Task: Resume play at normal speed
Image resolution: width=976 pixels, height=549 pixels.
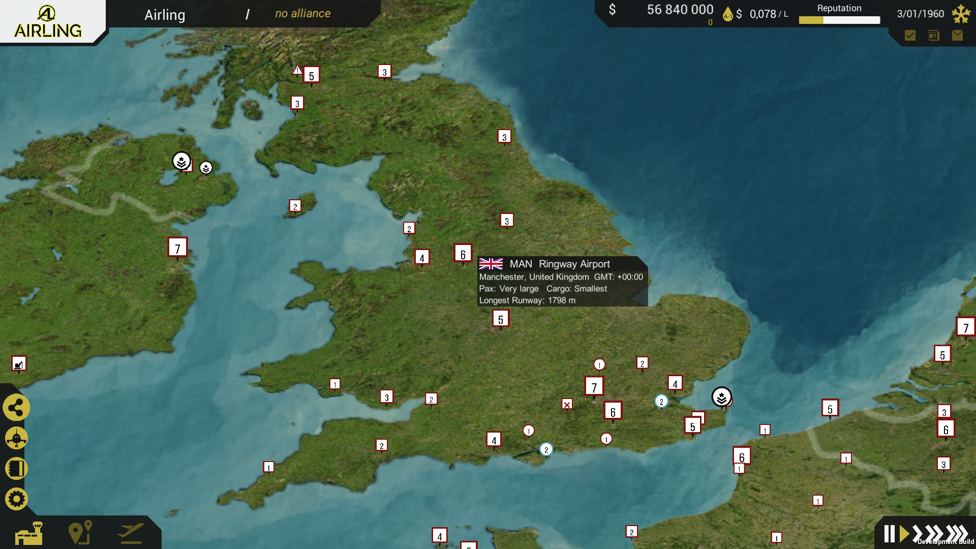Action: point(904,533)
